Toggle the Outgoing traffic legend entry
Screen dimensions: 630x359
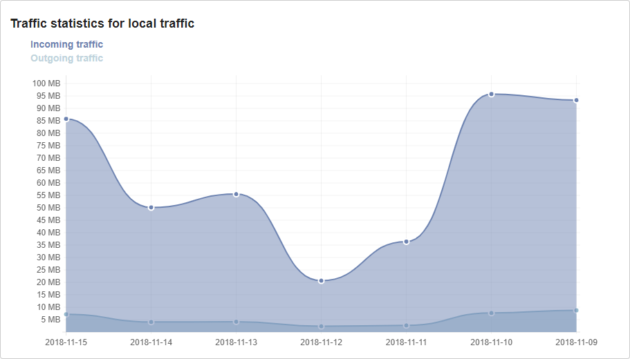(66, 59)
